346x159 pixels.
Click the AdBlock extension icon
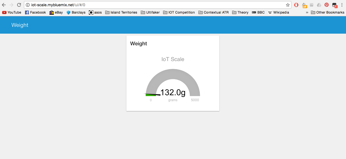click(x=296, y=5)
